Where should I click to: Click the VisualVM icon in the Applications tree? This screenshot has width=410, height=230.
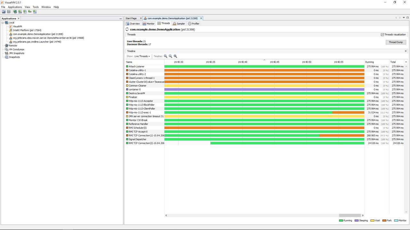11,27
